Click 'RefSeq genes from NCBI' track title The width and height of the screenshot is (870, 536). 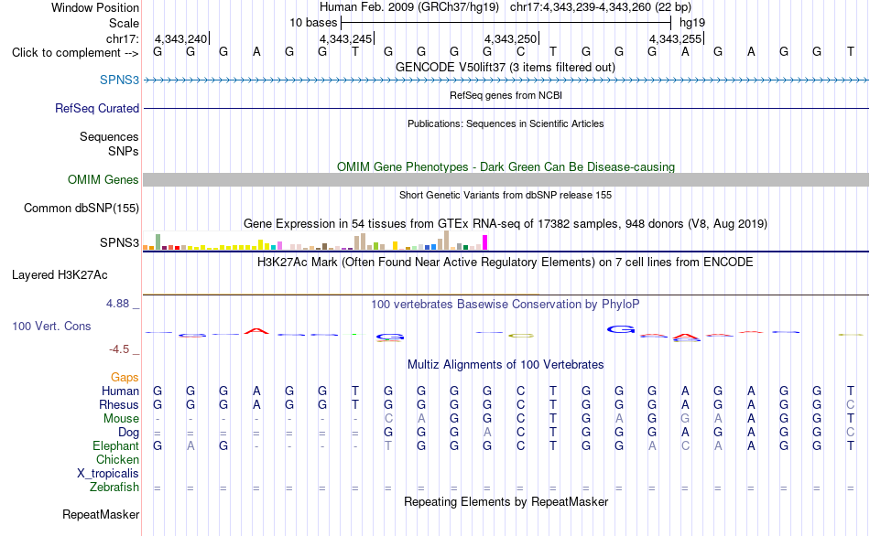[506, 95]
